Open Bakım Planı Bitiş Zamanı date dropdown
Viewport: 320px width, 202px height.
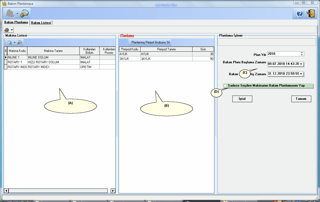coord(301,74)
